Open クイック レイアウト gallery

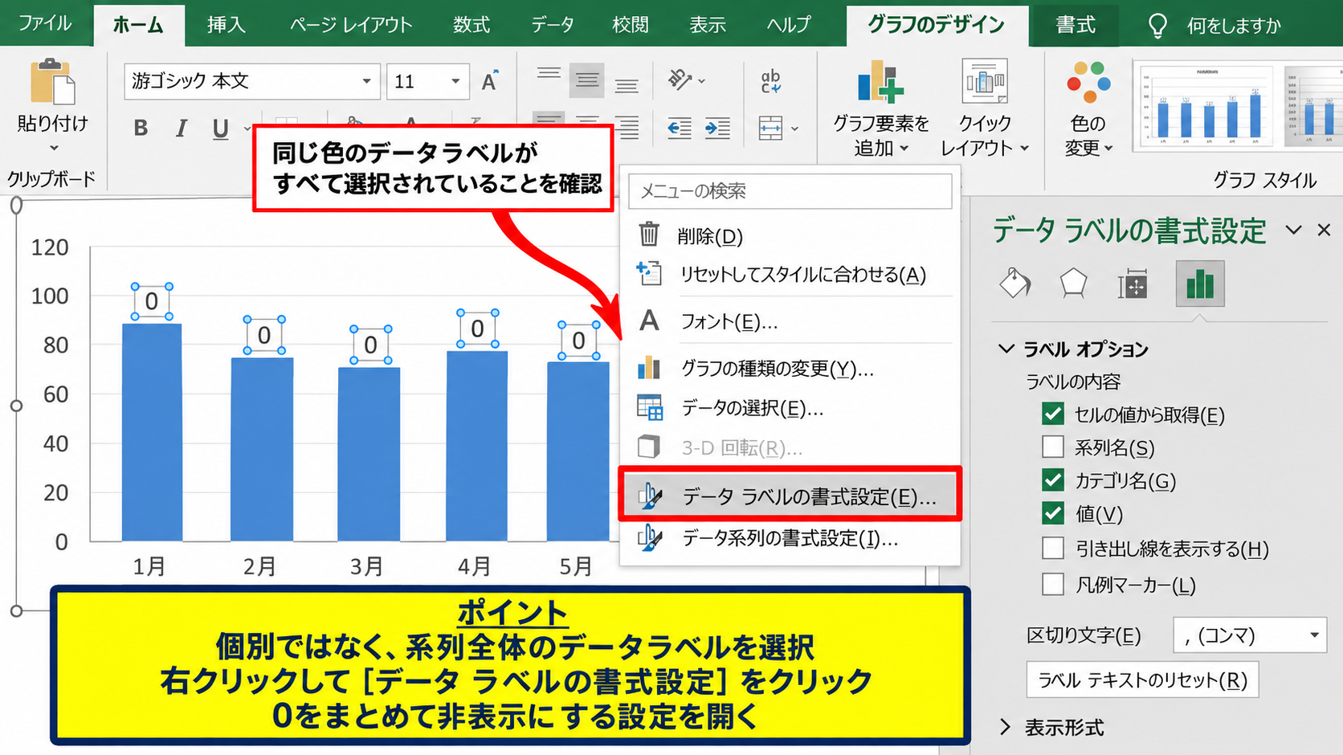[985, 108]
